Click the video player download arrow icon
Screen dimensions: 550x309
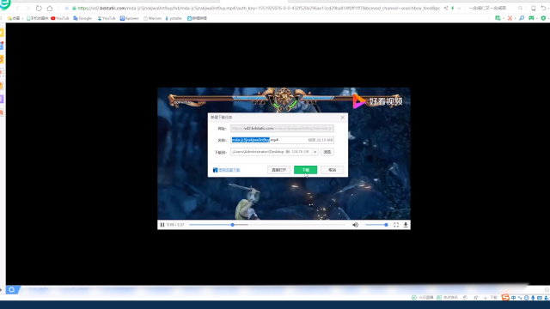(x=406, y=225)
